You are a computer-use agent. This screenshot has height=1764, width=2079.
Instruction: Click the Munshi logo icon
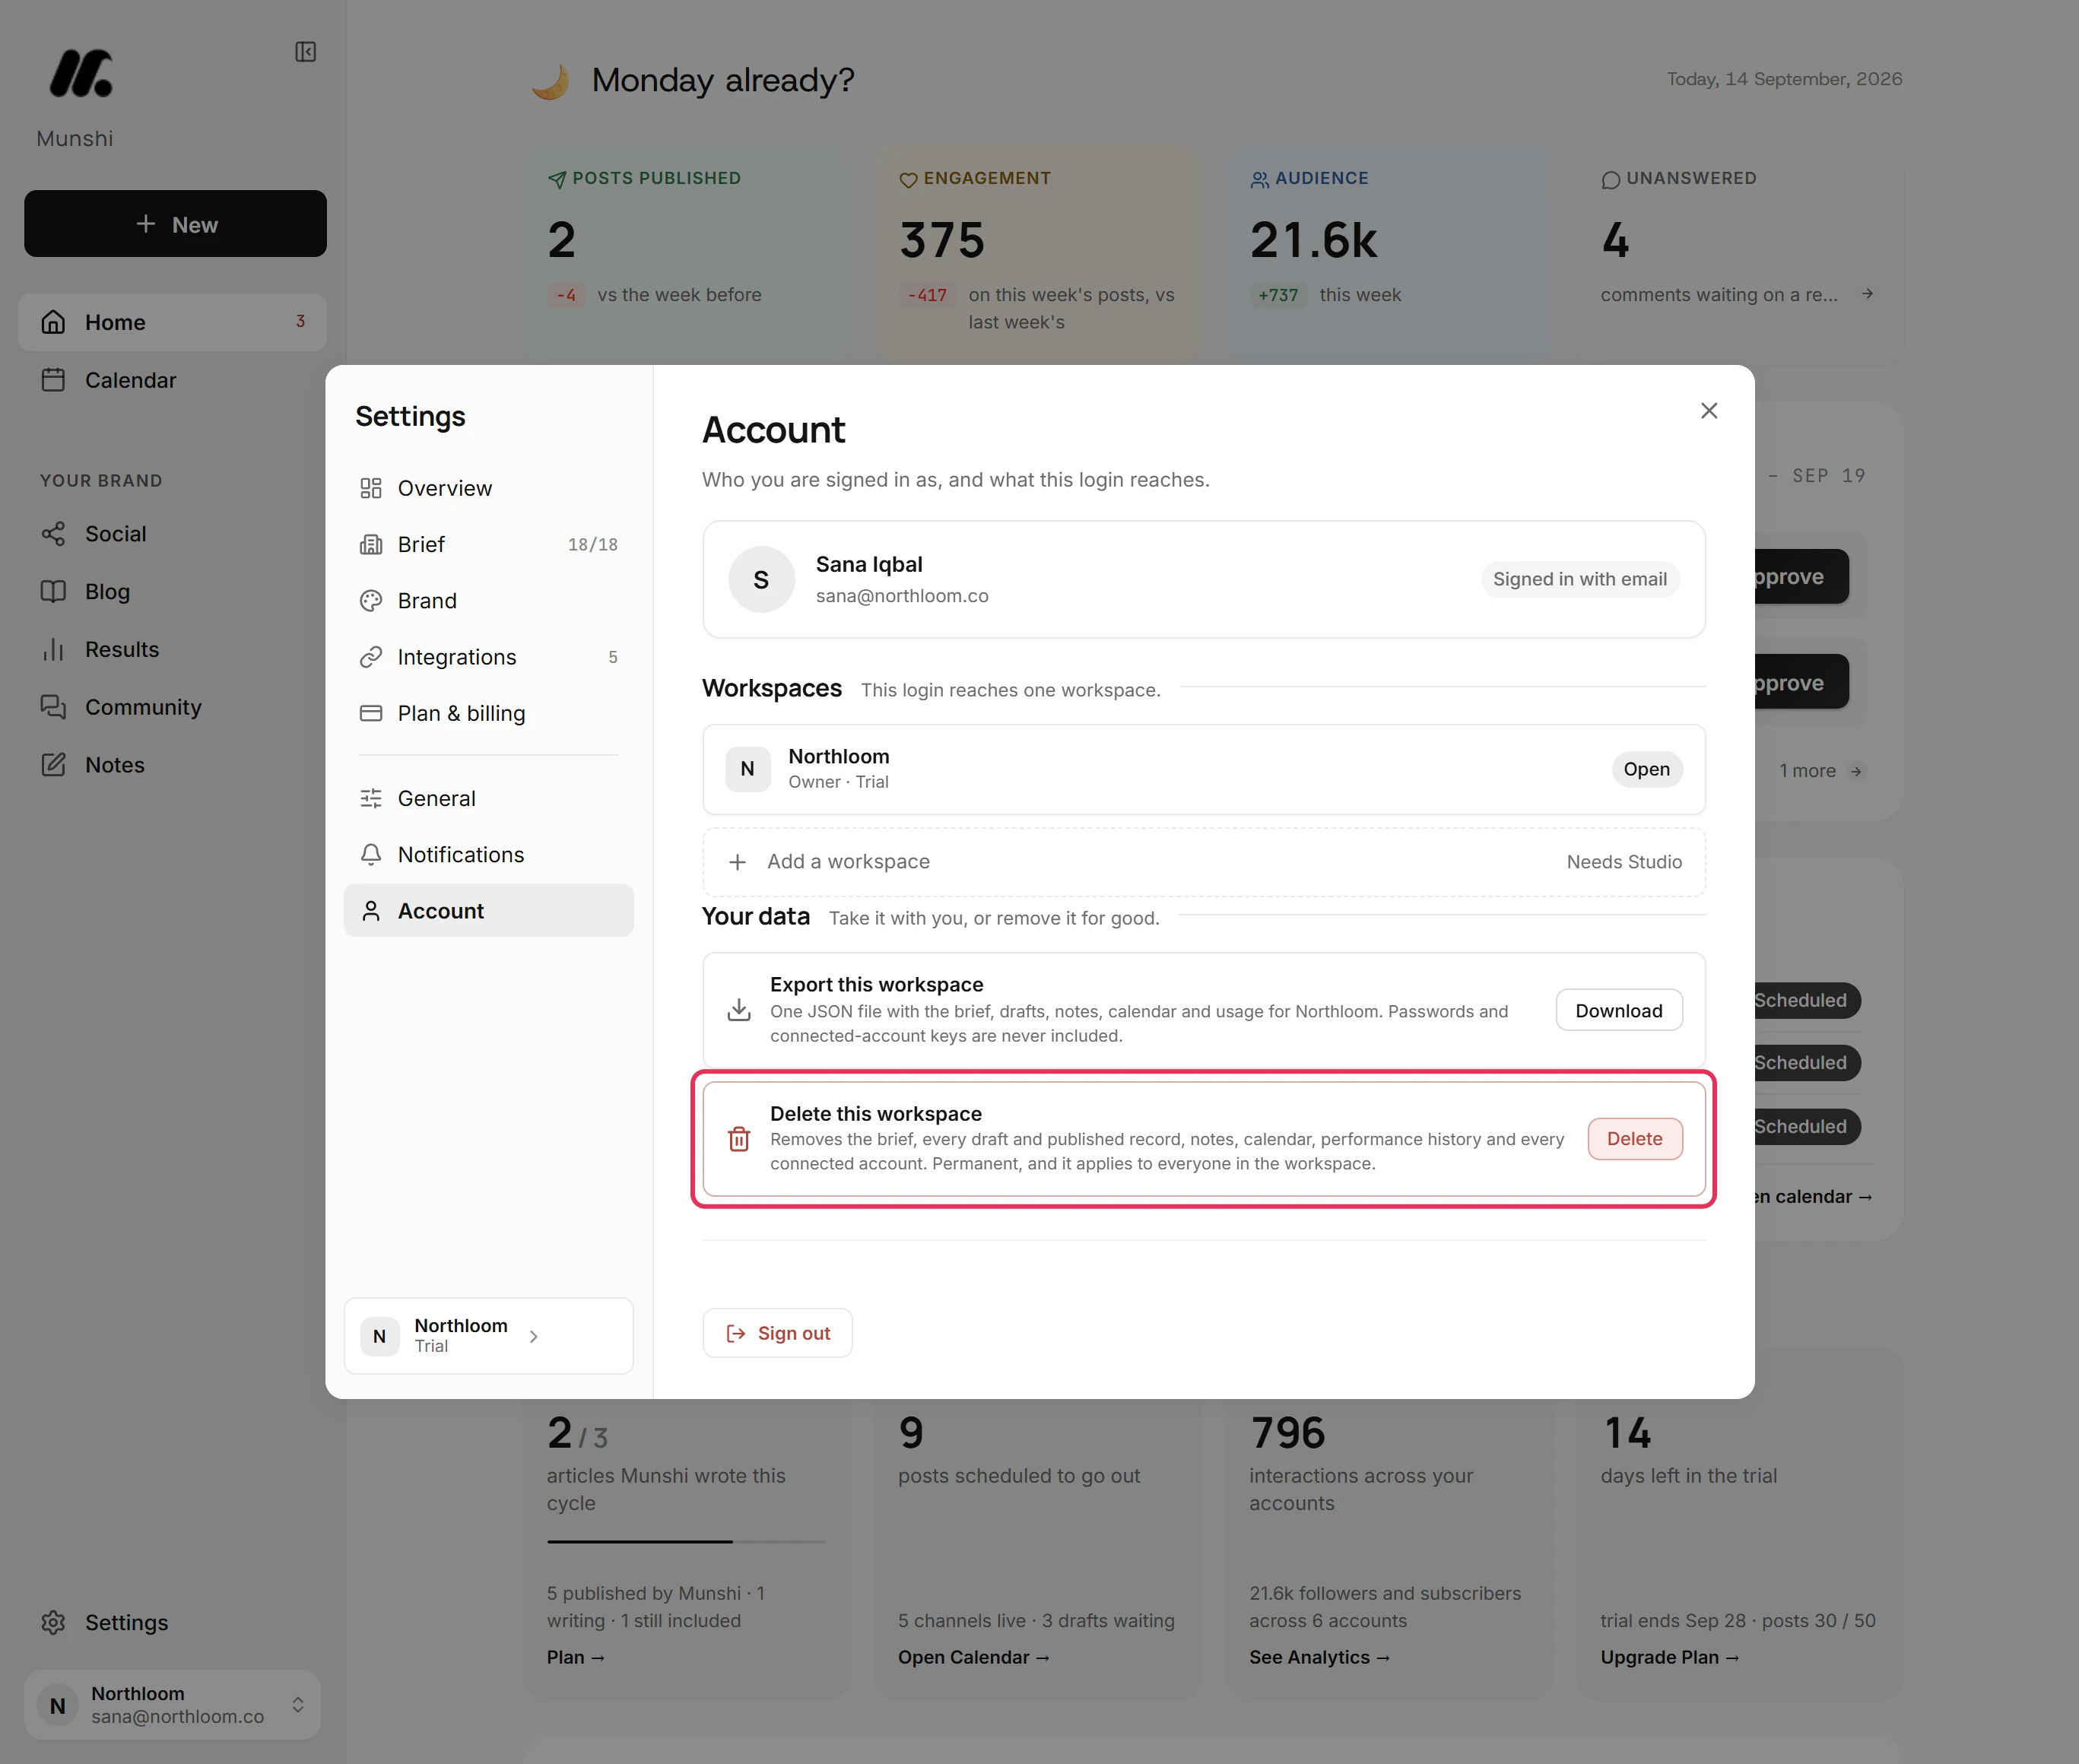tap(81, 73)
